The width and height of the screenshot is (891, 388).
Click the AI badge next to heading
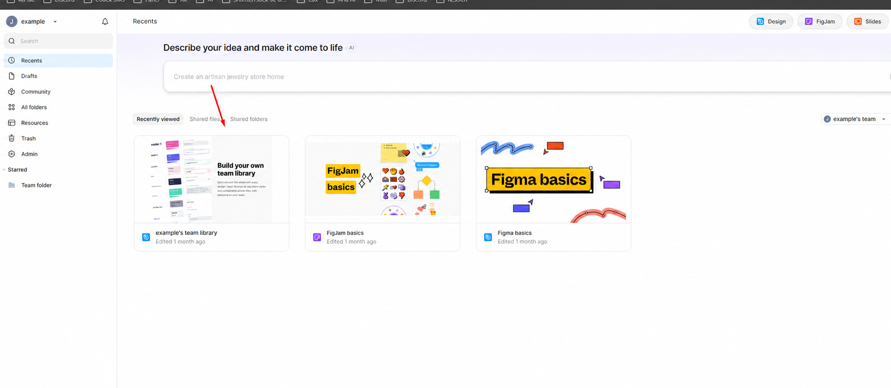pyautogui.click(x=351, y=48)
